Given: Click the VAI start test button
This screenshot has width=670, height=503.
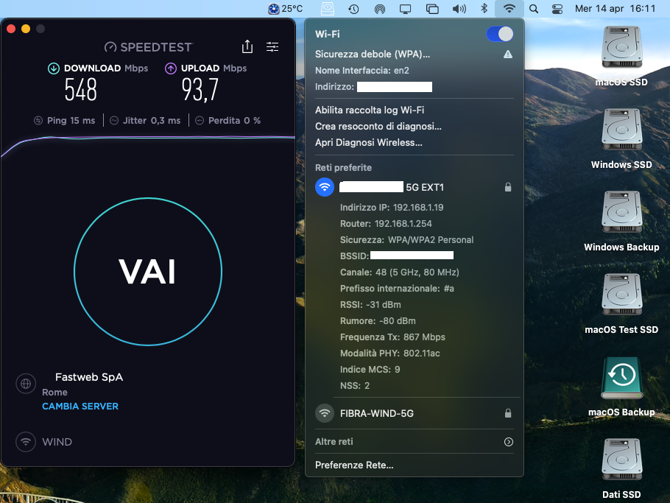Looking at the screenshot, I should (x=148, y=271).
